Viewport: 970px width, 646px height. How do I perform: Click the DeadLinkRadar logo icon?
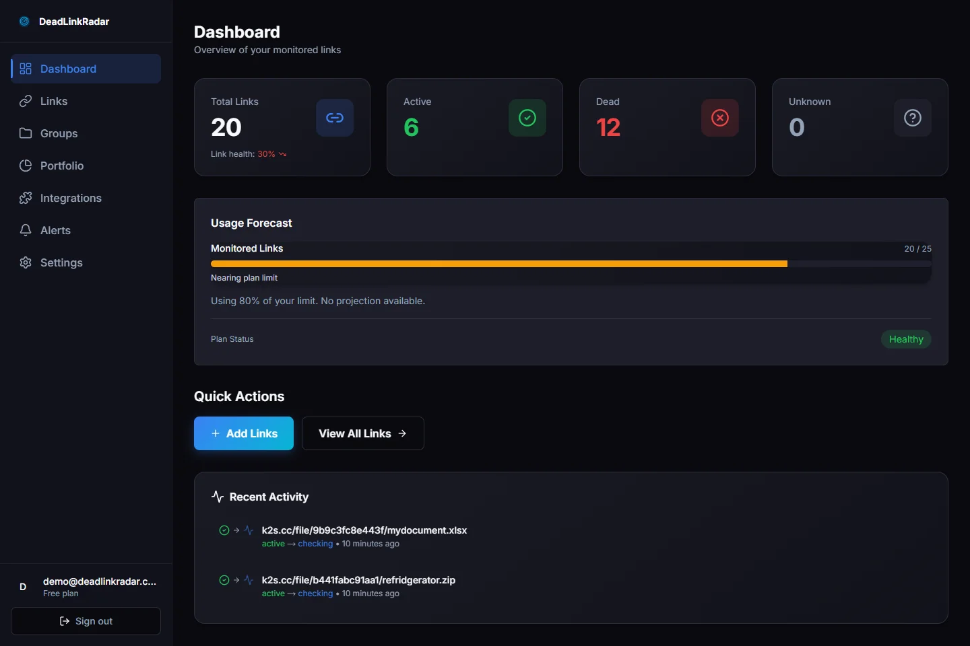[24, 22]
